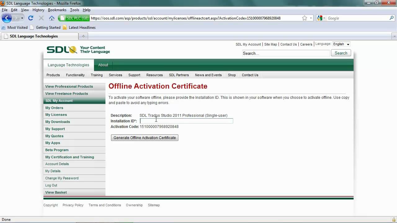Open the File menu
Viewport: 397px width, 223px height.
(5, 10)
